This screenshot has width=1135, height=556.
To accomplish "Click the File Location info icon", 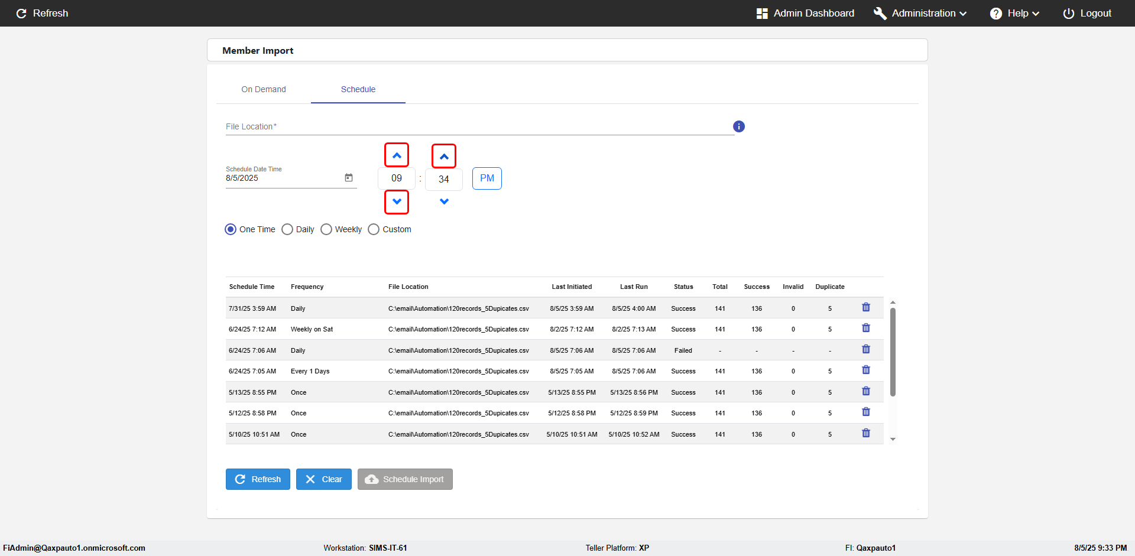I will [x=738, y=126].
